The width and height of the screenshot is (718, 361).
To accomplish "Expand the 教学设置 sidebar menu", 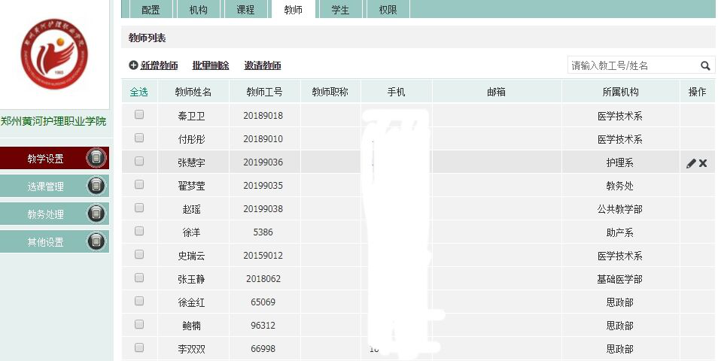I will [x=45, y=159].
